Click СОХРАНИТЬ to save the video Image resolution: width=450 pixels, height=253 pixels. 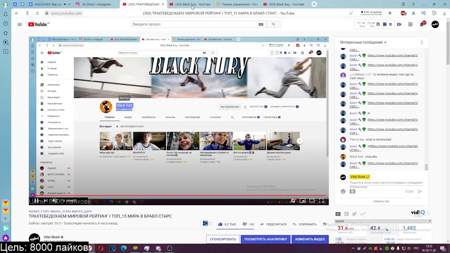coord(304,224)
